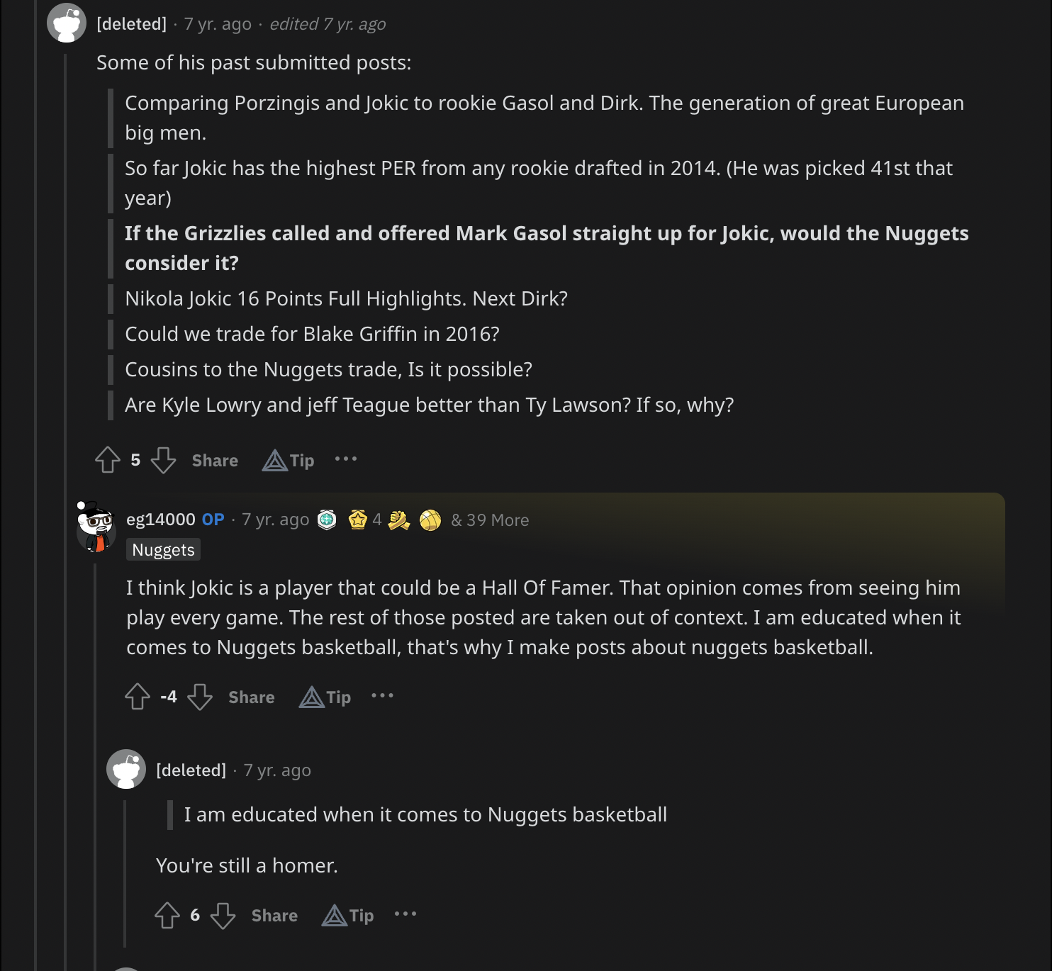The image size is (1052, 971).
Task: Share the past submitted posts comment
Action: (x=215, y=461)
